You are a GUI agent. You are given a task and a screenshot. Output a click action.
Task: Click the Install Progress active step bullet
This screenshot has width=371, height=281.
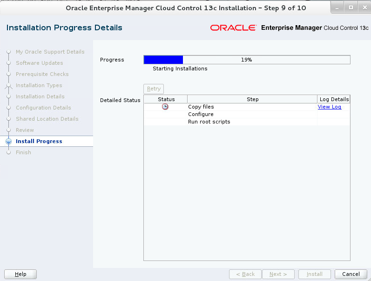pyautogui.click(x=9, y=141)
